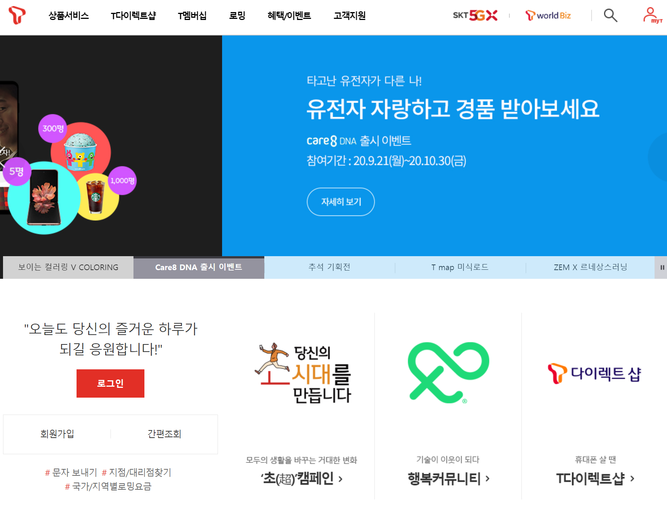Open the 회원가입 link

(57, 434)
